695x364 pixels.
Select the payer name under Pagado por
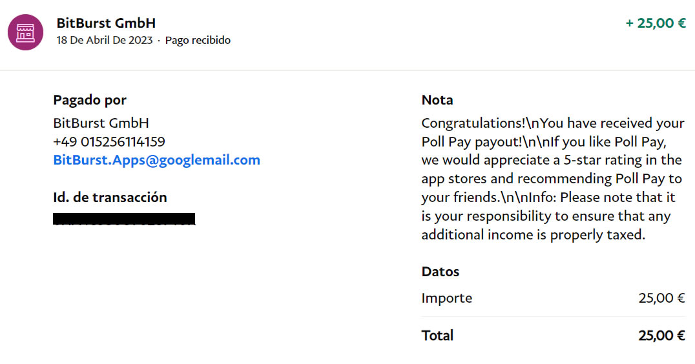101,123
